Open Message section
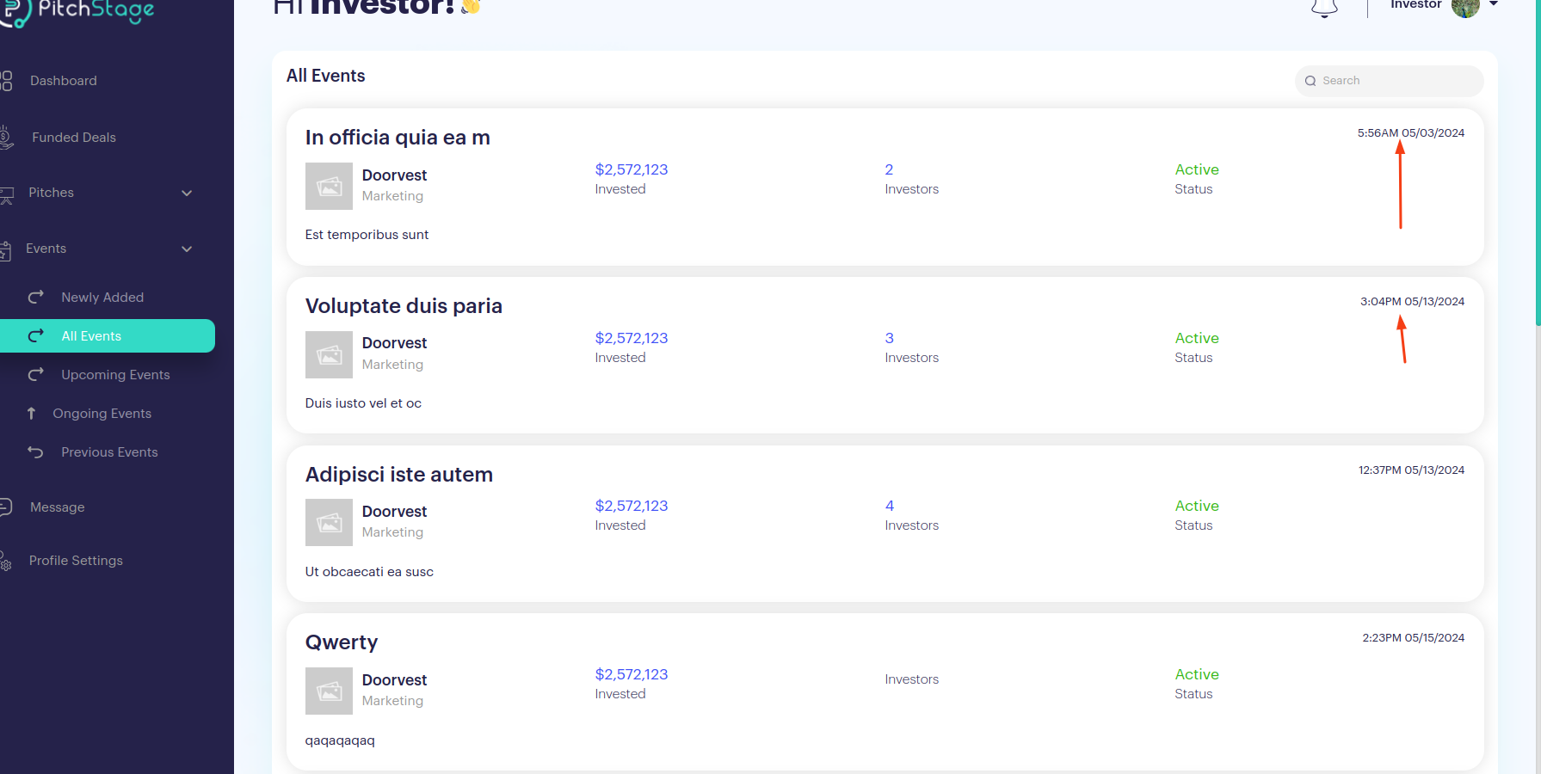 (x=58, y=507)
